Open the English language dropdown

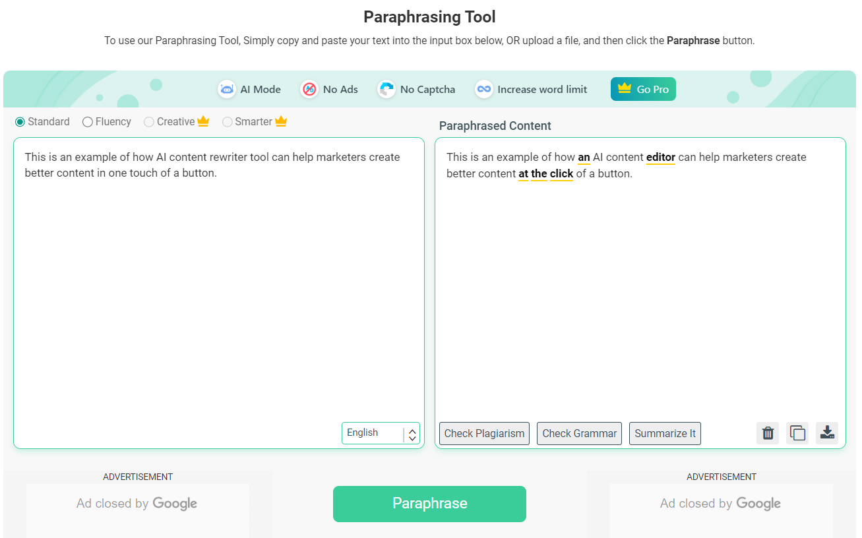pos(381,433)
